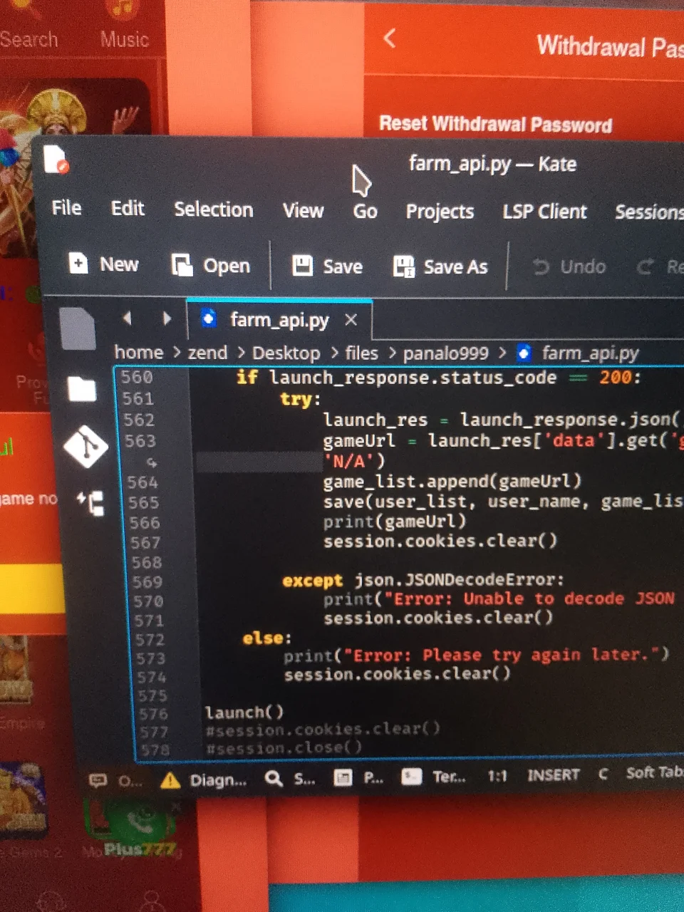Open the Terminal panel in status bar

(x=434, y=776)
